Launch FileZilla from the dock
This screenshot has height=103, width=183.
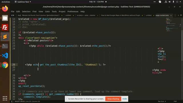(x=5, y=27)
